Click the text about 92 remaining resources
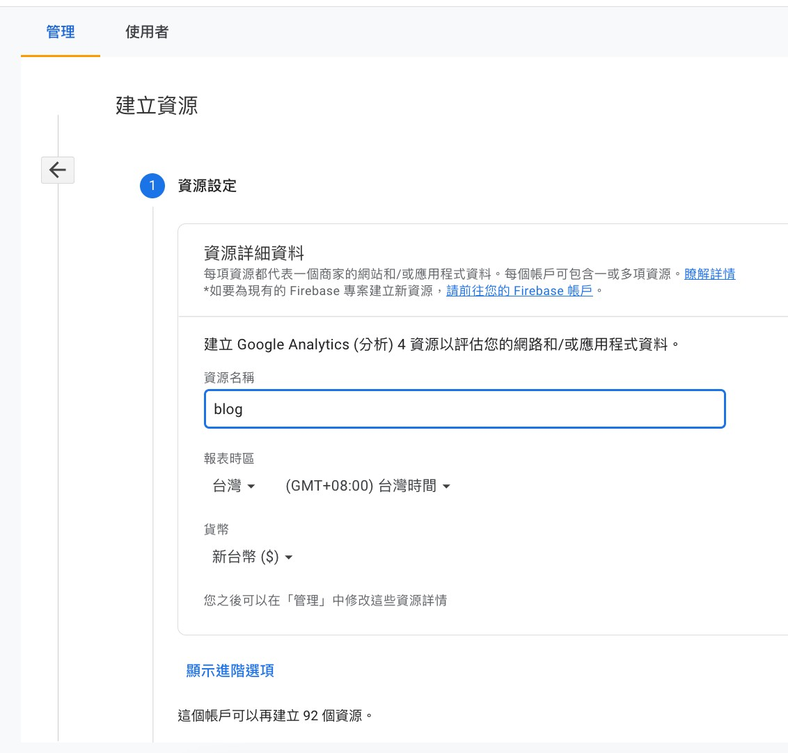The image size is (788, 753). coord(275,715)
